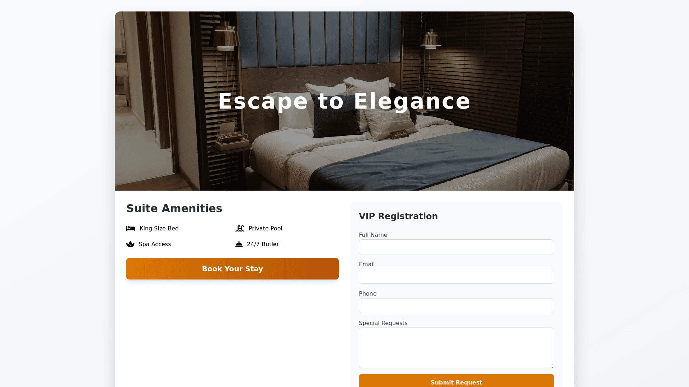This screenshot has height=387, width=689.
Task: Click the Submit Request button
Action: (456, 381)
